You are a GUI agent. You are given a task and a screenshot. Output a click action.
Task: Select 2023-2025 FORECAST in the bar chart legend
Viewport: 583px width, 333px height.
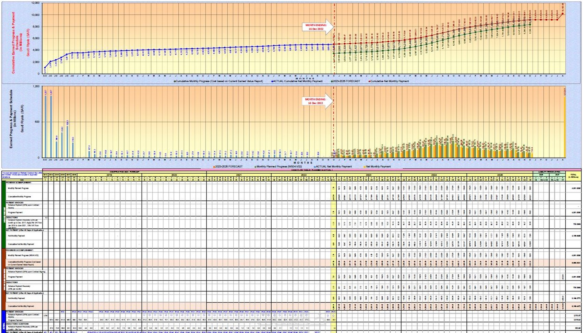click(228, 166)
